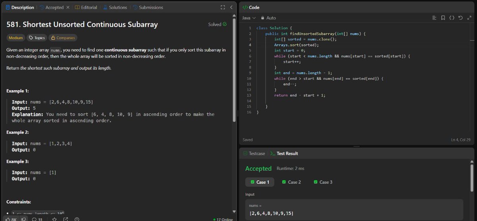Reset code with the undo arrow icon
Screen dimensions: 477x221
[x=460, y=18]
